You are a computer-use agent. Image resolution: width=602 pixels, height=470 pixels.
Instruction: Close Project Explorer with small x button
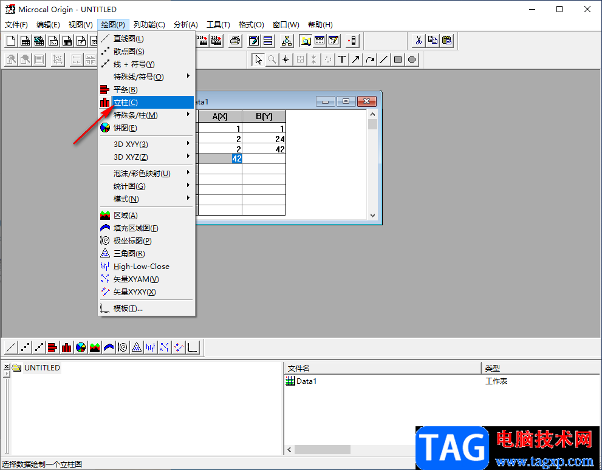(7, 367)
